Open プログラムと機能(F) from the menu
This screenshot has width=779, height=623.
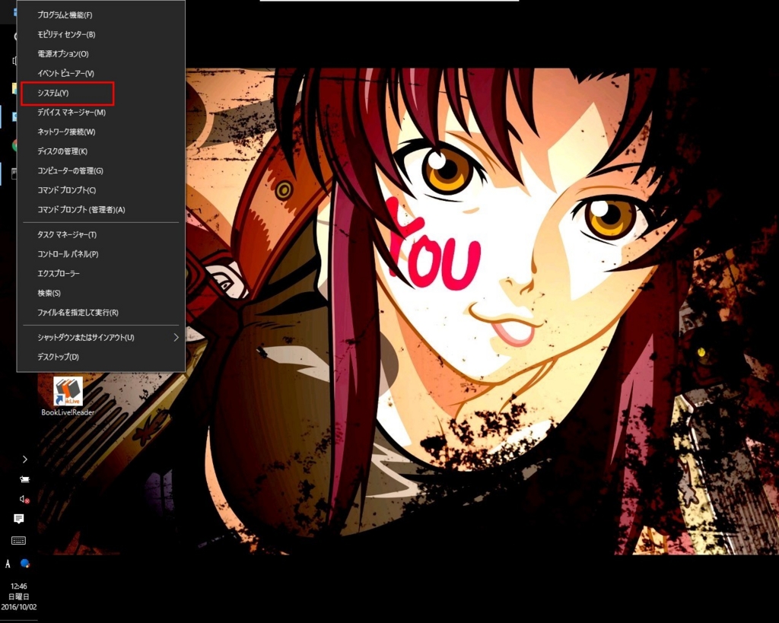[101, 15]
